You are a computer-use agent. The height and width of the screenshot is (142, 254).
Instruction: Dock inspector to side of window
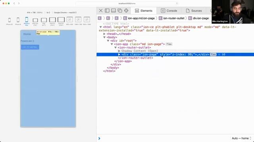point(107,11)
